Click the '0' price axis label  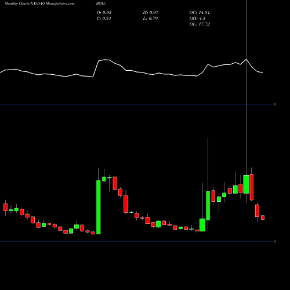274,241
